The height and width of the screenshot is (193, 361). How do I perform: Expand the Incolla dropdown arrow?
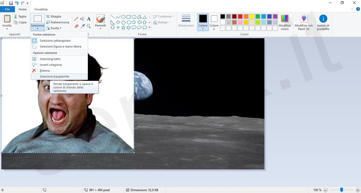pyautogui.click(x=7, y=29)
